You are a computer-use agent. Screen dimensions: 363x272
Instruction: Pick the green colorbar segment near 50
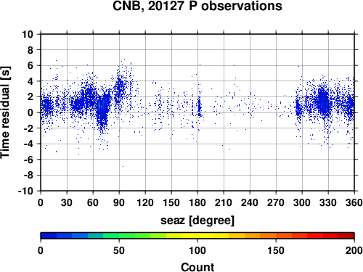(x=119, y=236)
